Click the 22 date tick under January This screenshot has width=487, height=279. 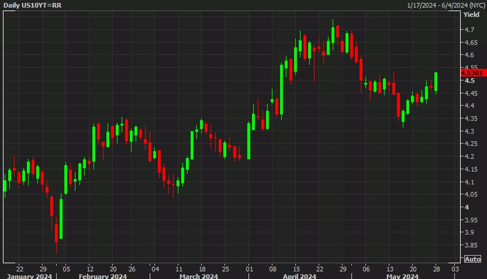coord(19,269)
